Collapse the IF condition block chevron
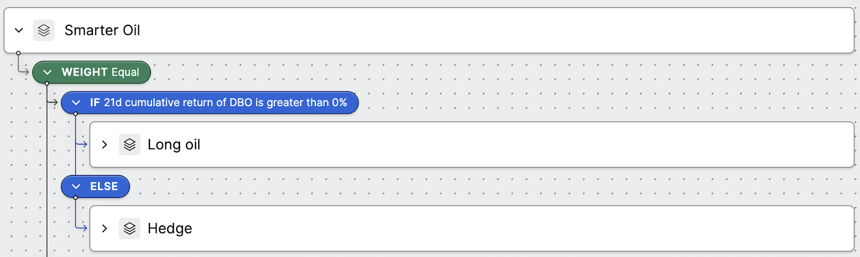 tap(76, 102)
